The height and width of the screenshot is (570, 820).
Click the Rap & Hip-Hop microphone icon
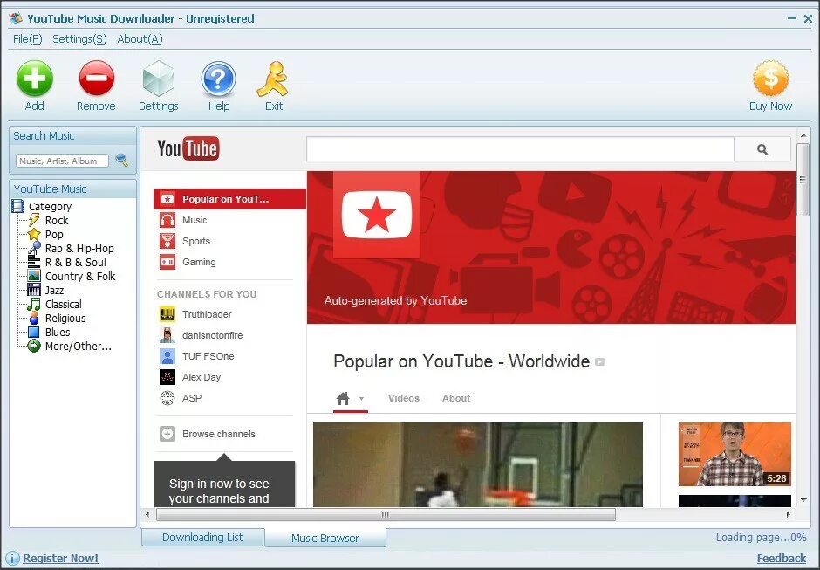point(34,248)
